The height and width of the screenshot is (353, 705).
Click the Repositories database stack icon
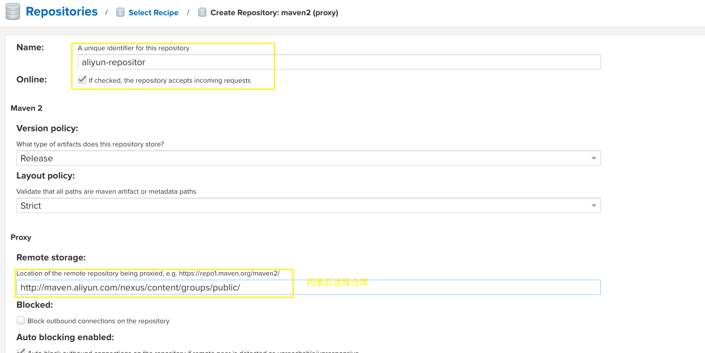point(13,12)
